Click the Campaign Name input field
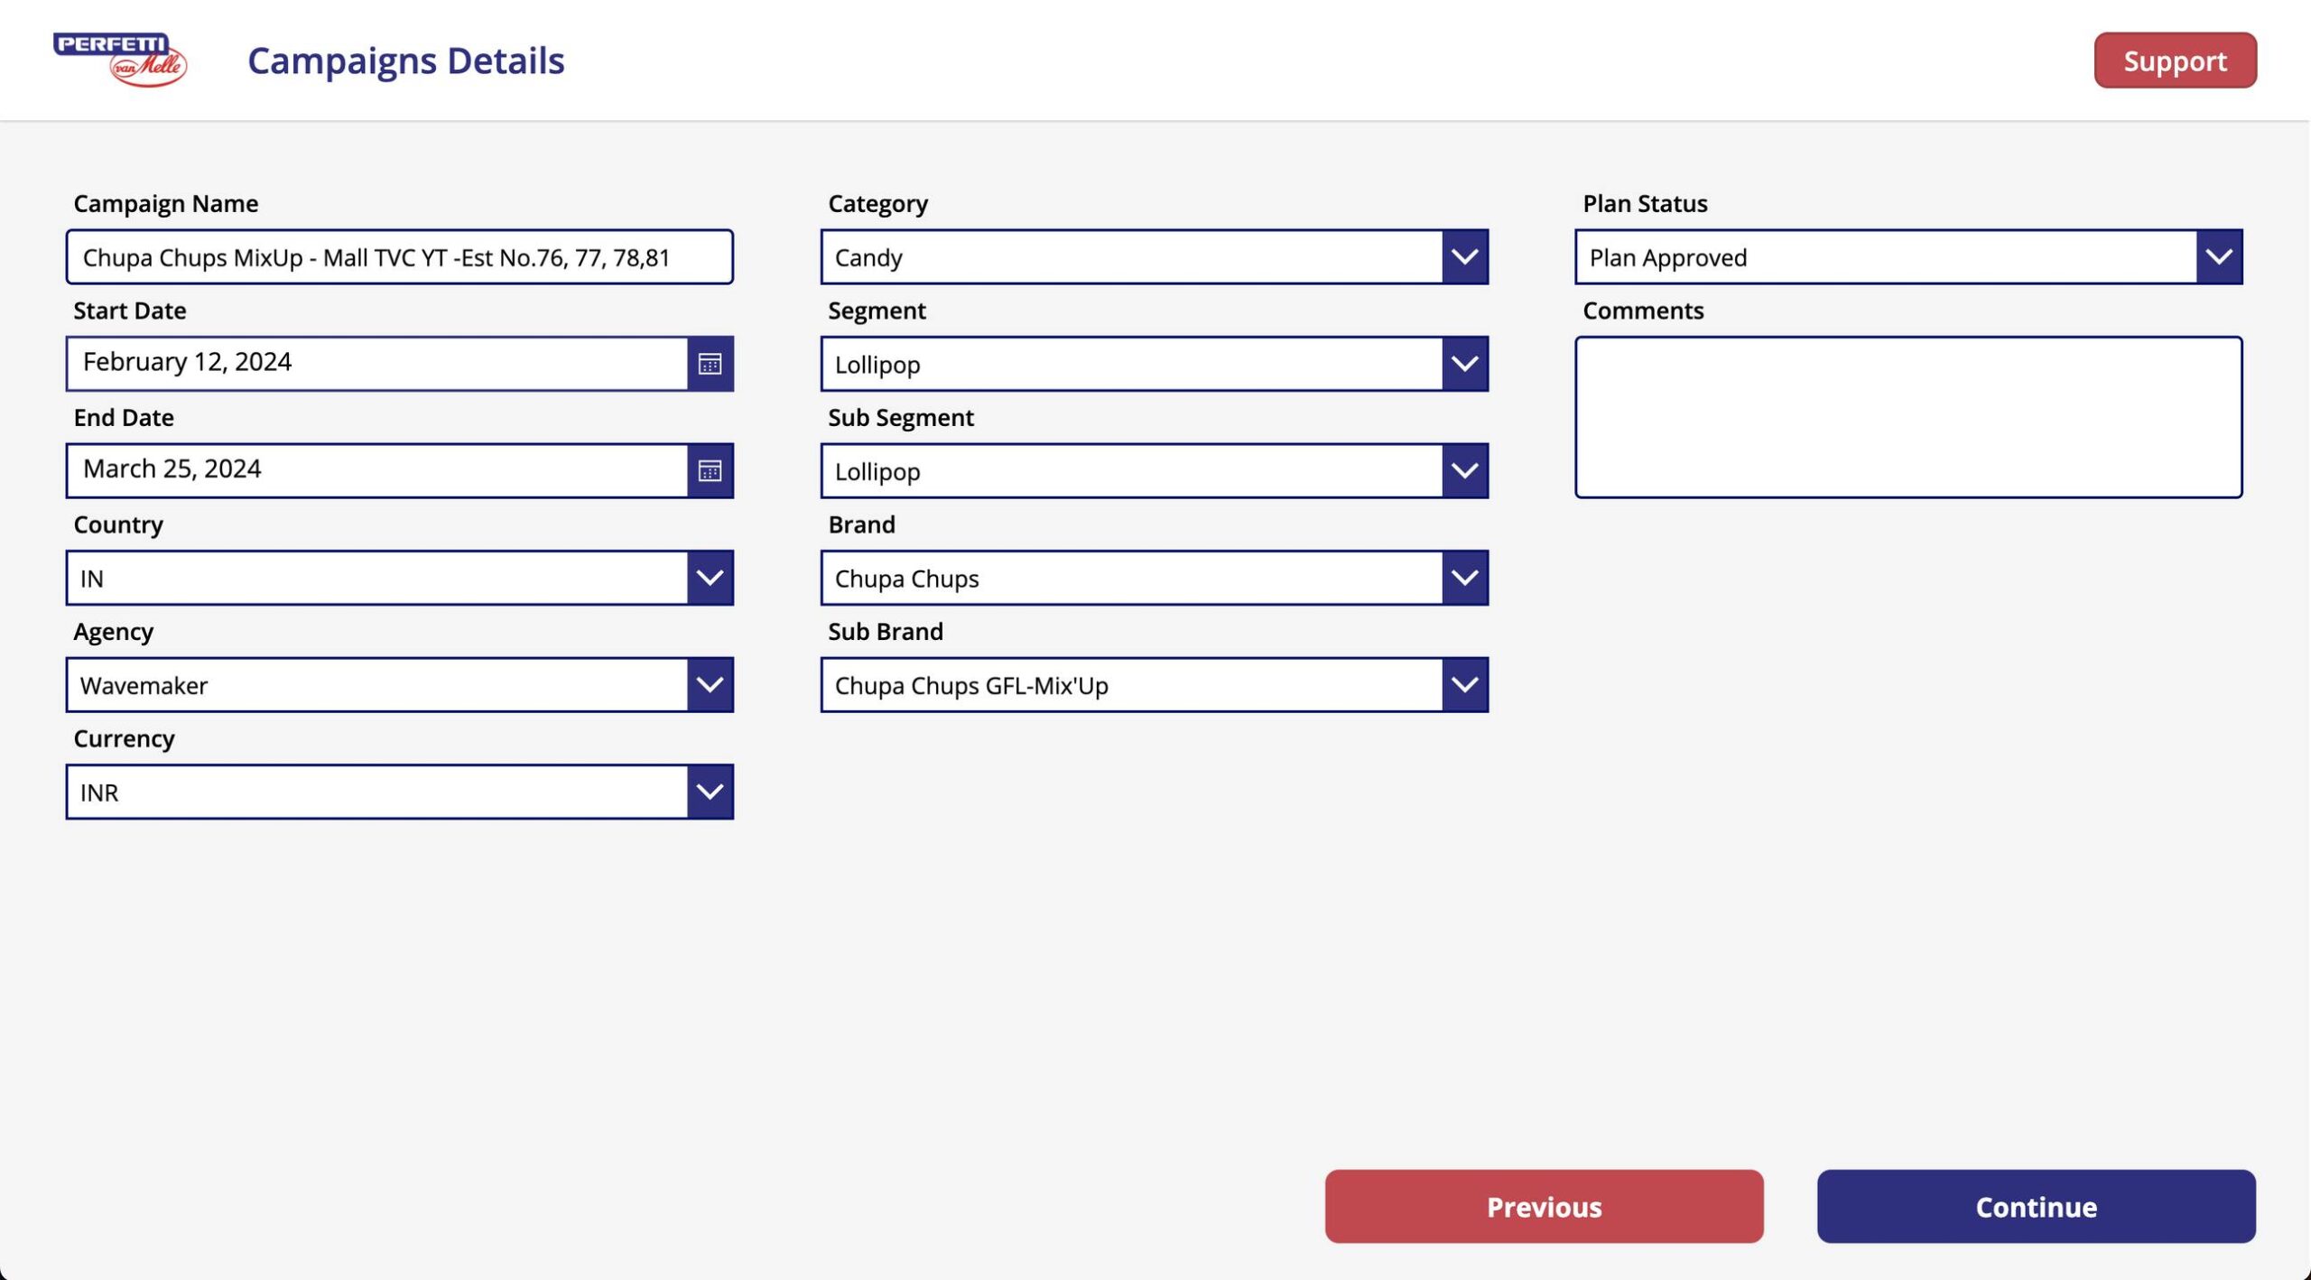 401,255
